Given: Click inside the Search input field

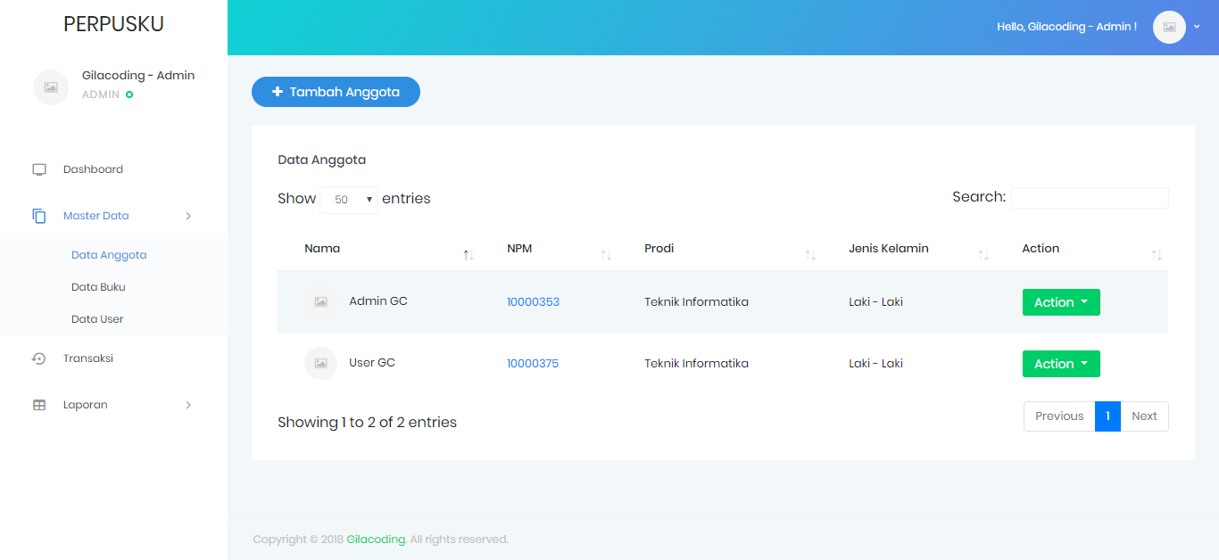Looking at the screenshot, I should pyautogui.click(x=1090, y=197).
